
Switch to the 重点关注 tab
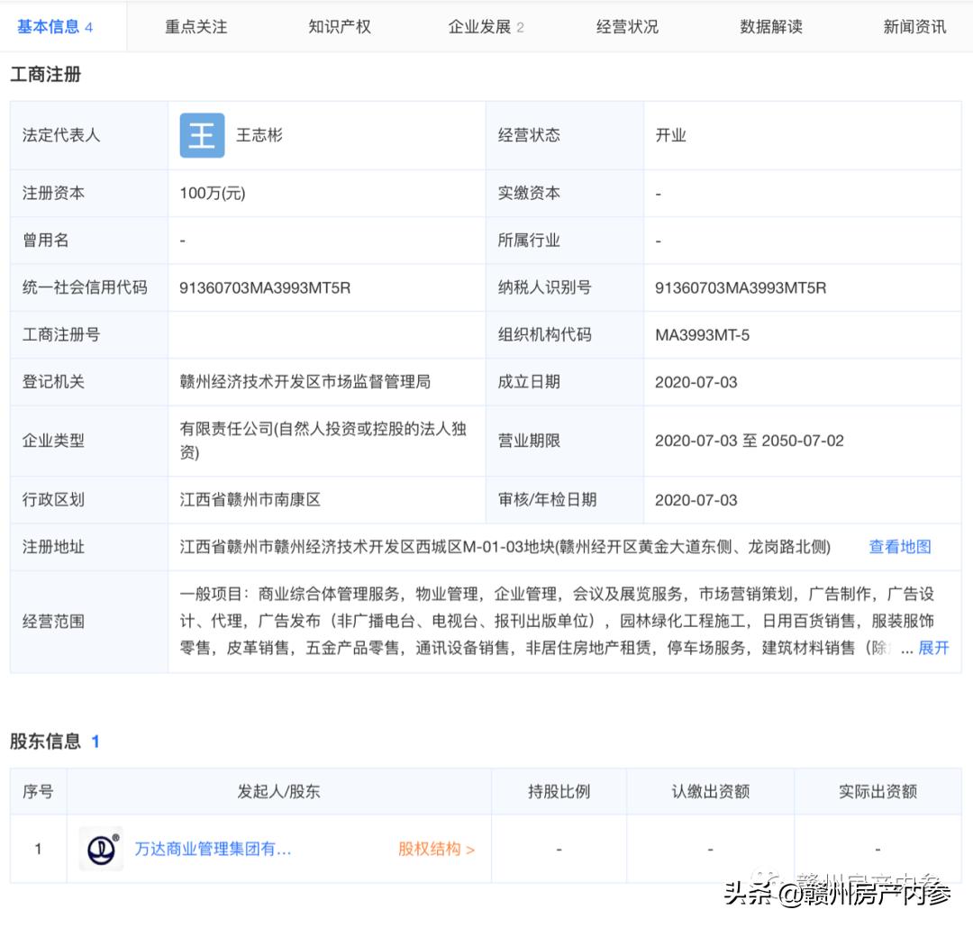tap(196, 26)
